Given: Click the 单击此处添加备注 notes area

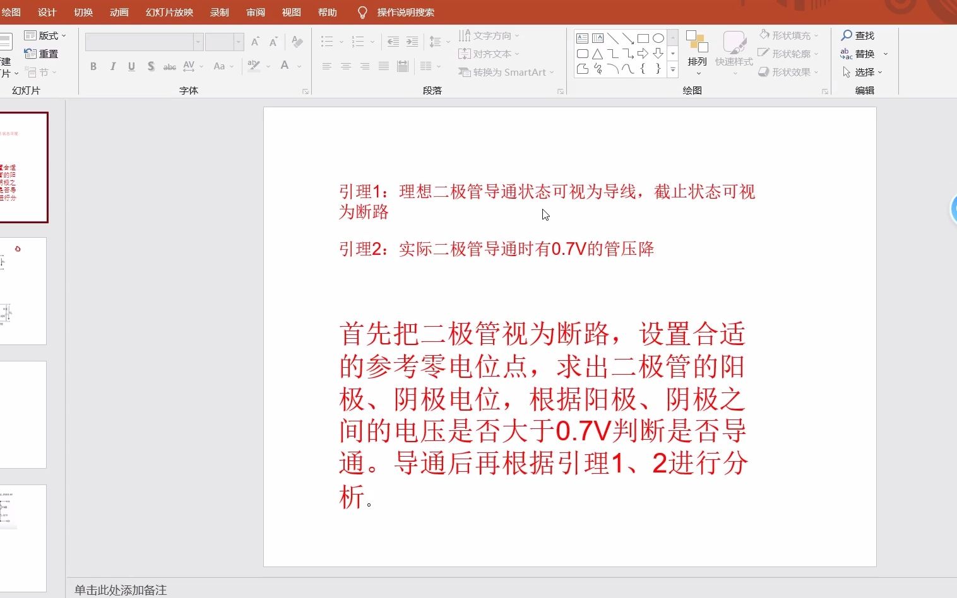Looking at the screenshot, I should [121, 590].
